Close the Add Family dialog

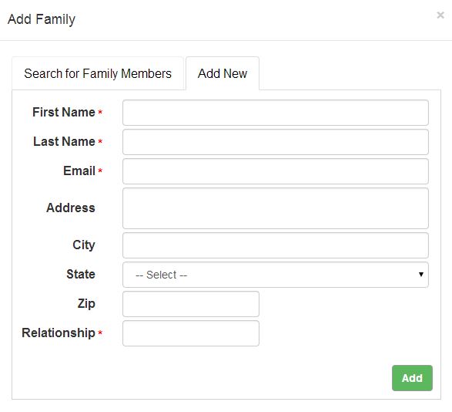click(x=440, y=15)
